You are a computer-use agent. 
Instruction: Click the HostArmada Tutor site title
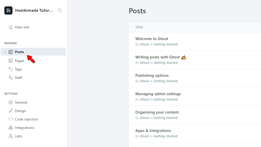[34, 10]
